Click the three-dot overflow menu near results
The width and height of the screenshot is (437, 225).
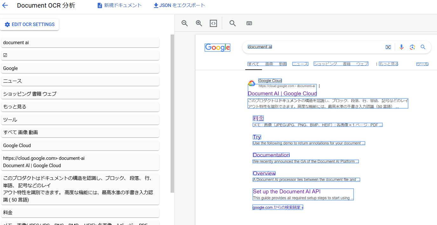coord(319,85)
